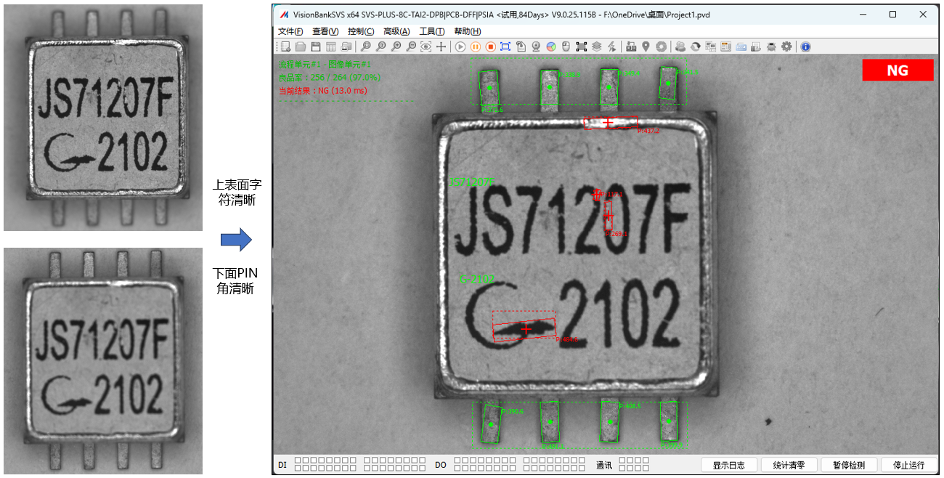Click the new project icon with plus
The height and width of the screenshot is (478, 944).
tap(285, 46)
